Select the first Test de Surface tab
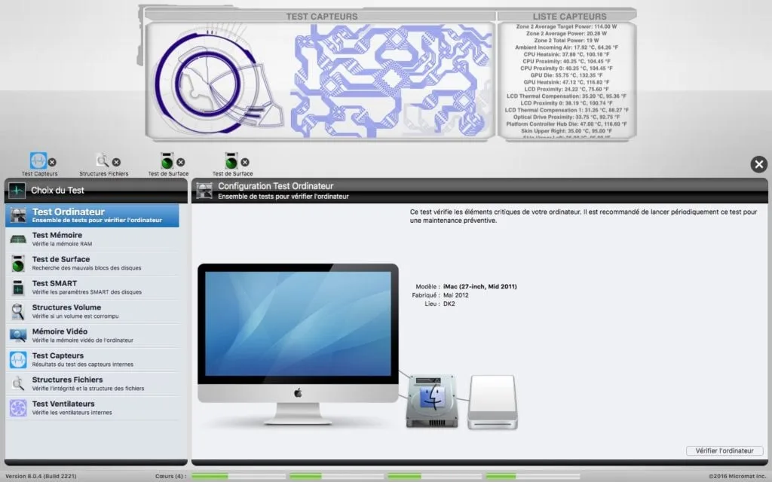Screen dimensions: 772x482 pos(167,162)
